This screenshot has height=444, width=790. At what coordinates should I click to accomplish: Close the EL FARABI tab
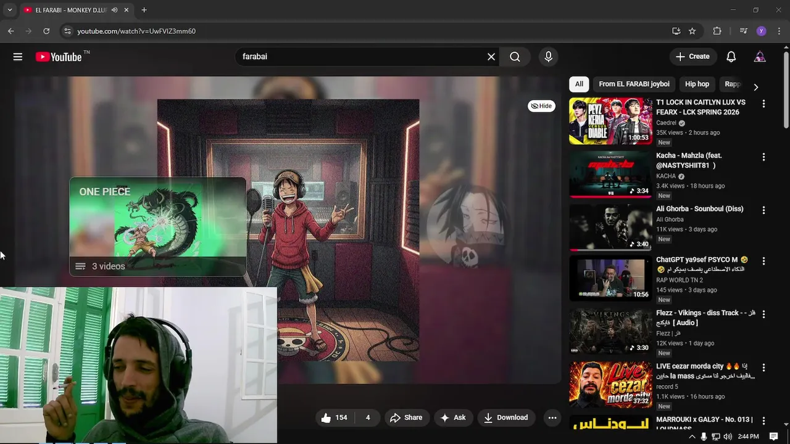(127, 10)
